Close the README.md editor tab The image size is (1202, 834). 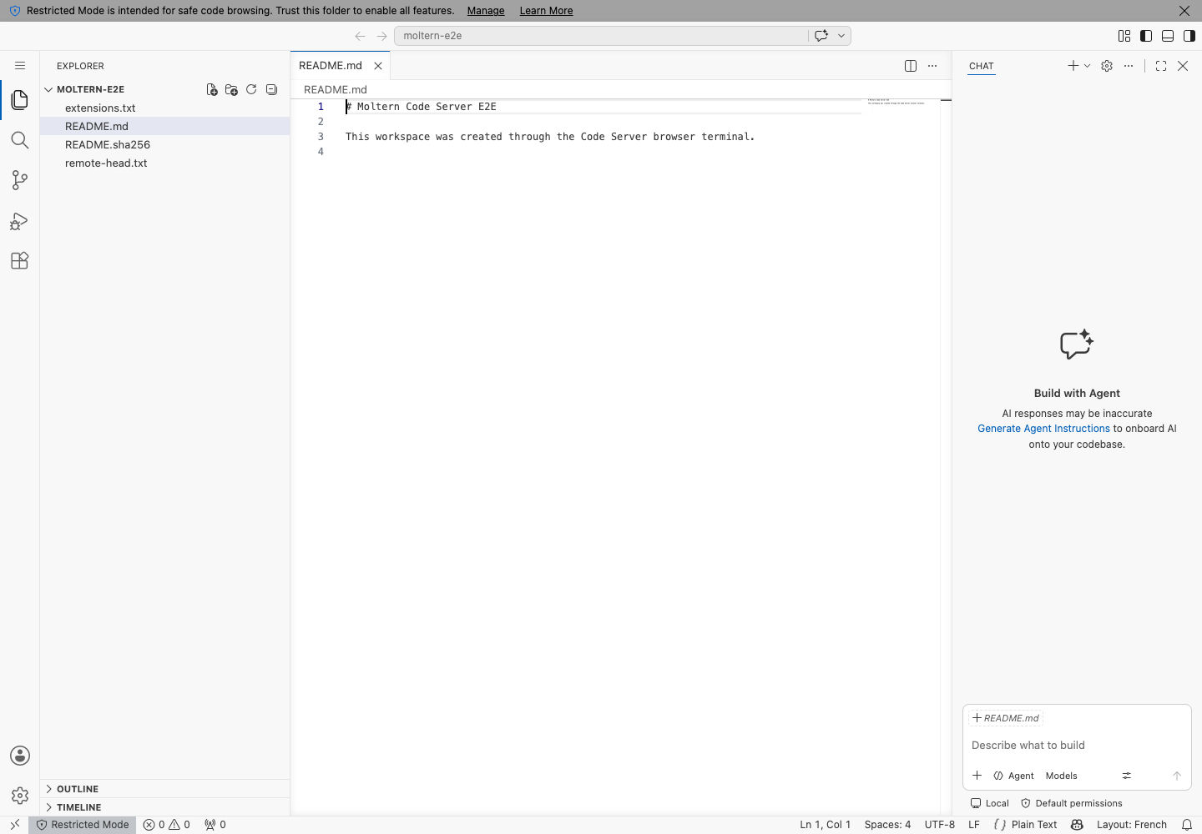pyautogui.click(x=378, y=66)
